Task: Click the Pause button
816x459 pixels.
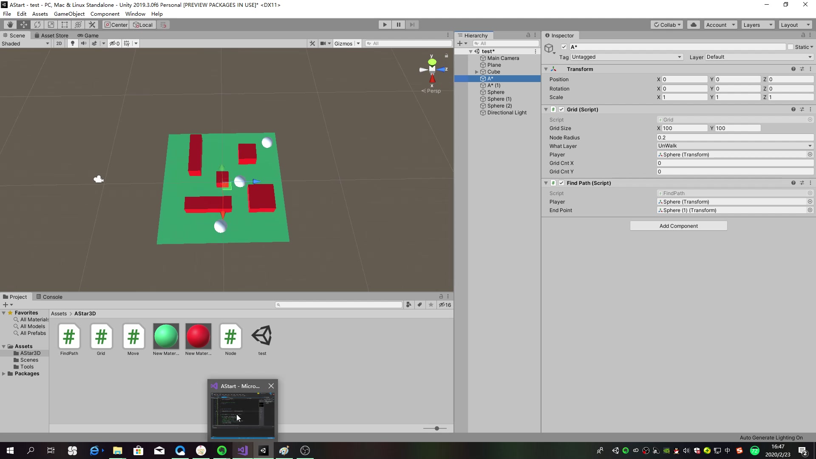Action: tap(398, 24)
